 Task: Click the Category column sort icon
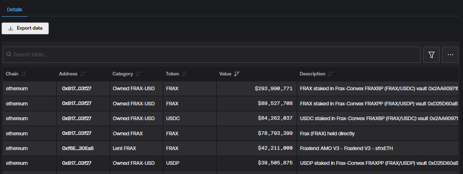pos(138,74)
